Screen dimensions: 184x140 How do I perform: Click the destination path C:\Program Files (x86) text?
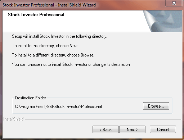[58, 107]
